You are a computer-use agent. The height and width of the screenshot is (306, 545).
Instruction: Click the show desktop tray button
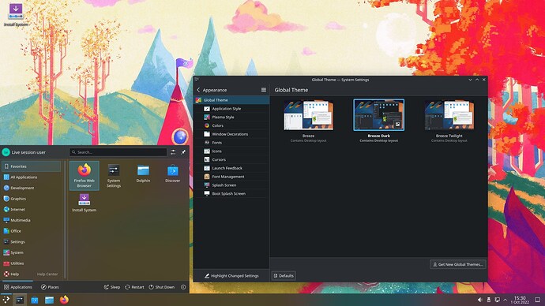(x=538, y=300)
